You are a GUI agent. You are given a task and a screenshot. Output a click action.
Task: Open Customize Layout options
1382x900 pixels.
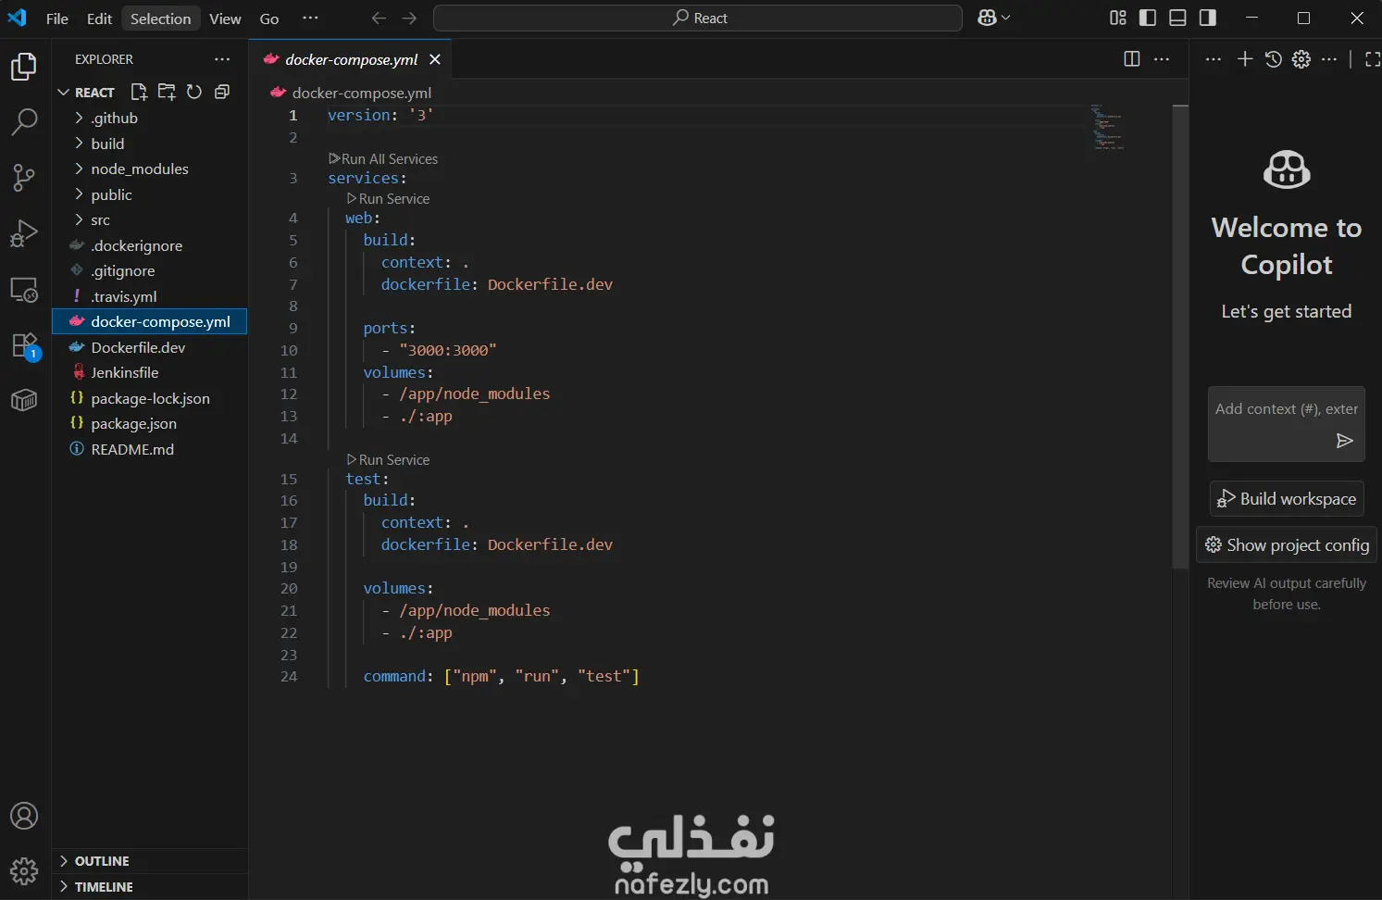tap(1118, 19)
